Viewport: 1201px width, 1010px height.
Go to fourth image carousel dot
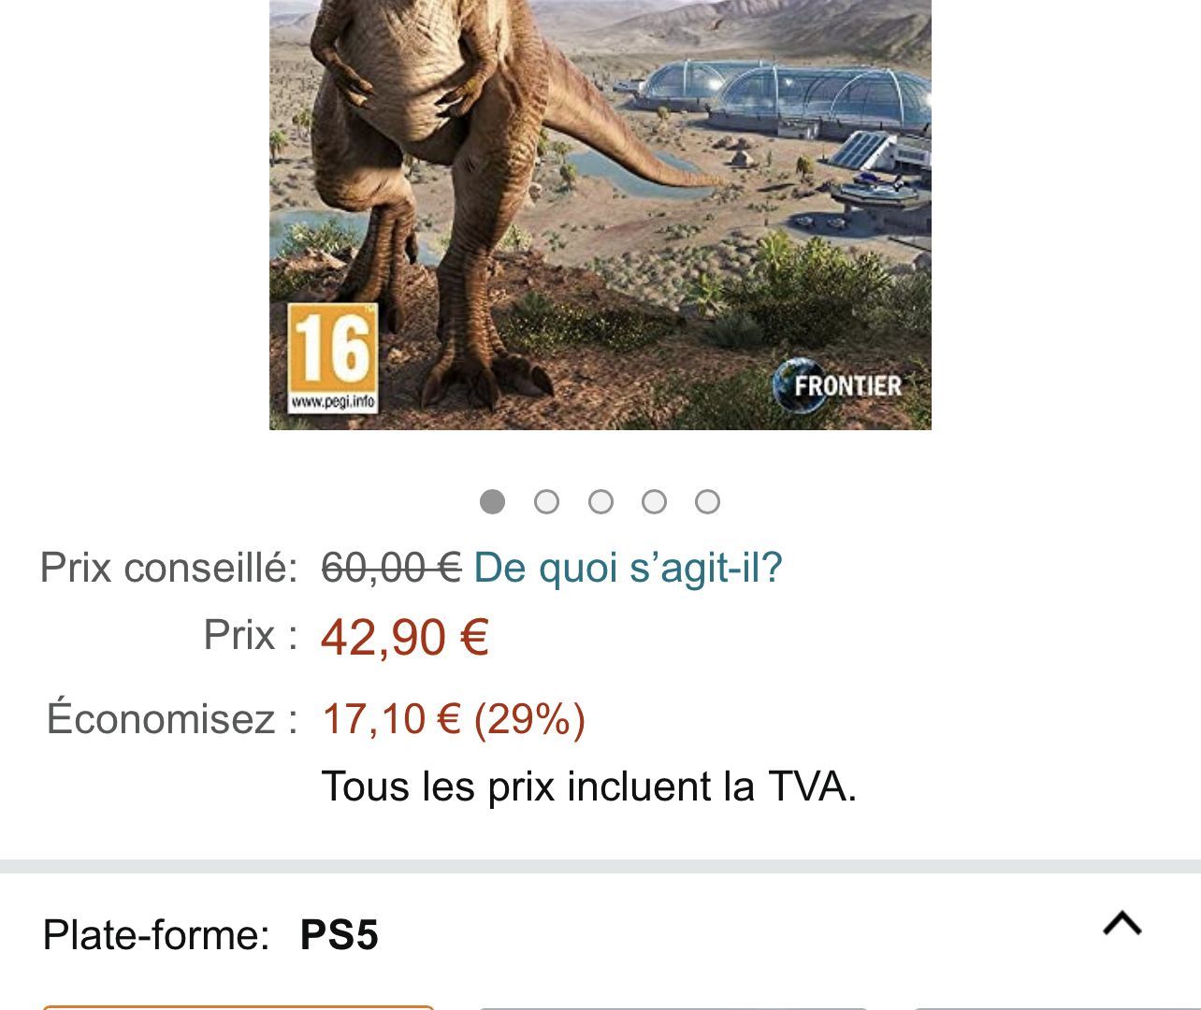point(654,502)
